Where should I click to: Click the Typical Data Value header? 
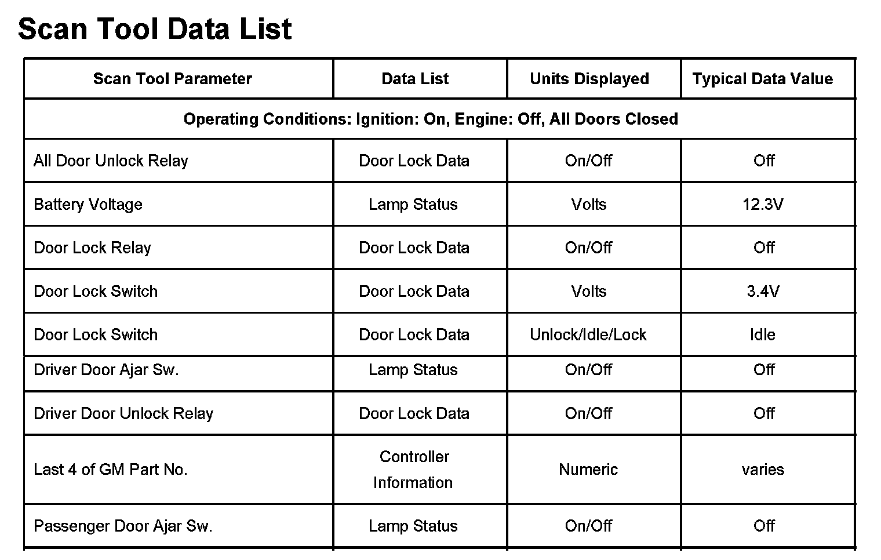point(762,79)
